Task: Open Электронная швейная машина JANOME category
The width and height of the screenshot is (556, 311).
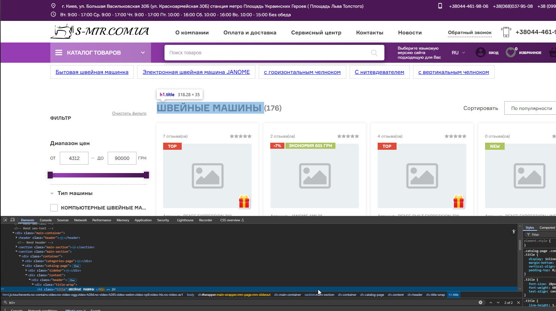Action: point(196,72)
